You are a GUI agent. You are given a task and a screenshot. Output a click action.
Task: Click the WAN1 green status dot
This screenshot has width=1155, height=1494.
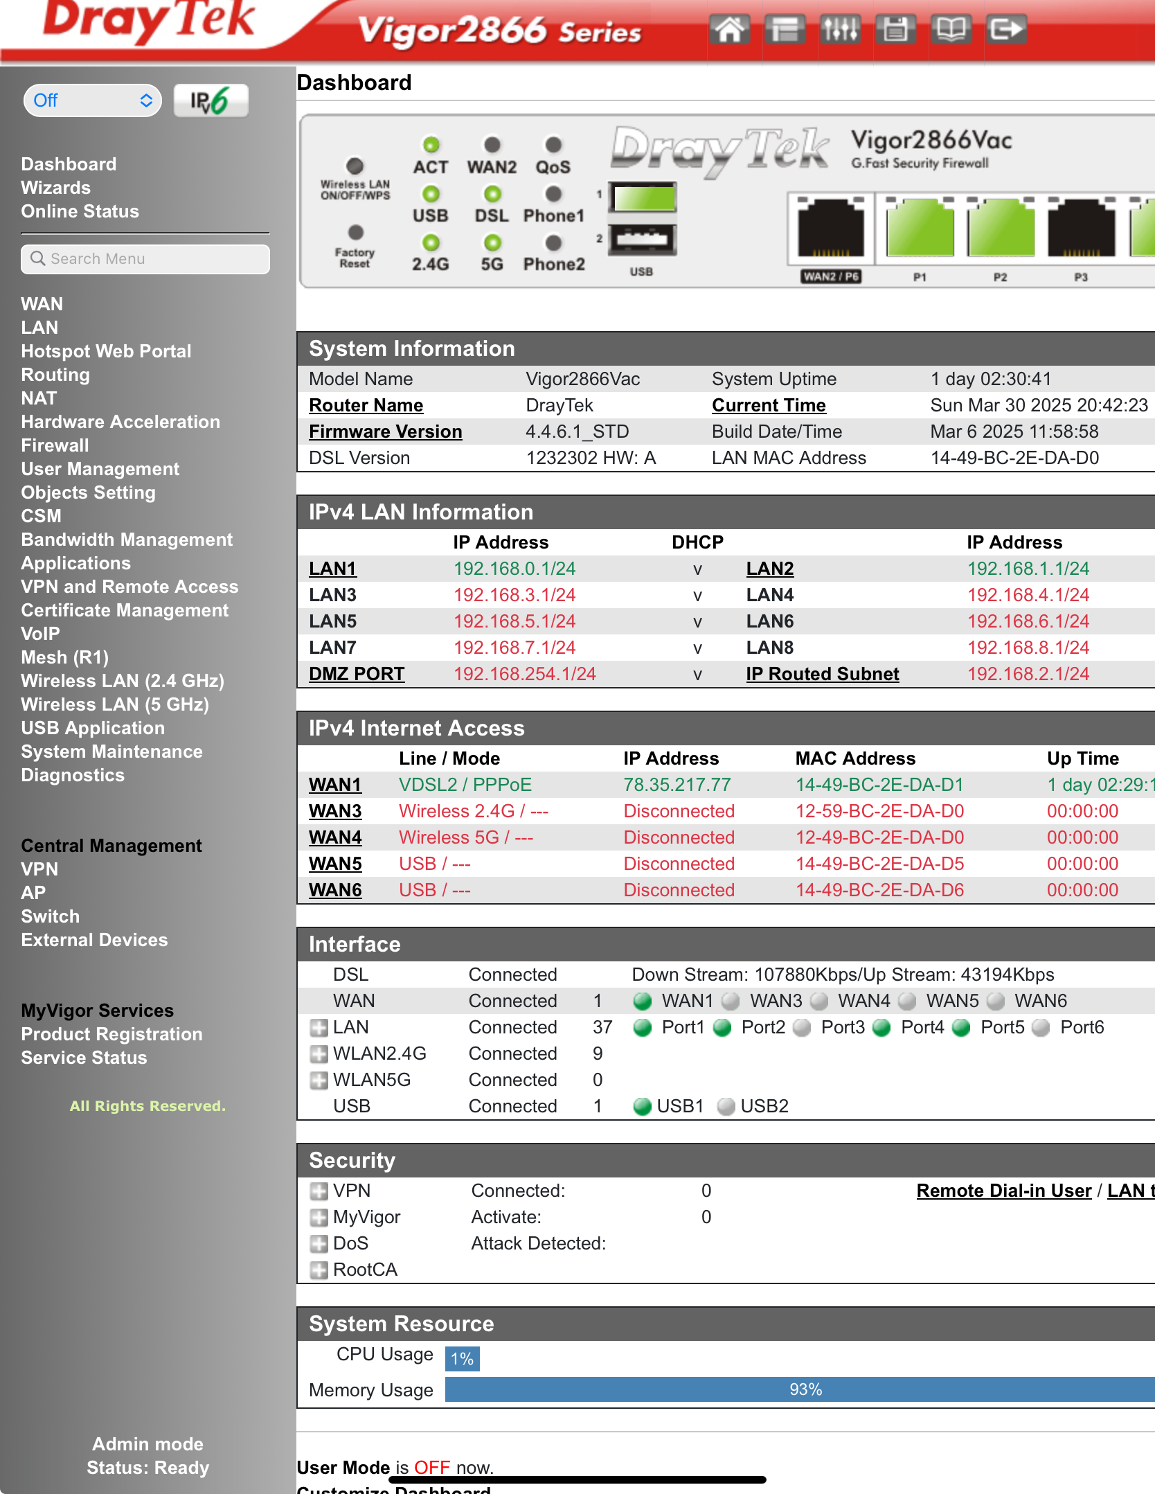(x=643, y=1002)
